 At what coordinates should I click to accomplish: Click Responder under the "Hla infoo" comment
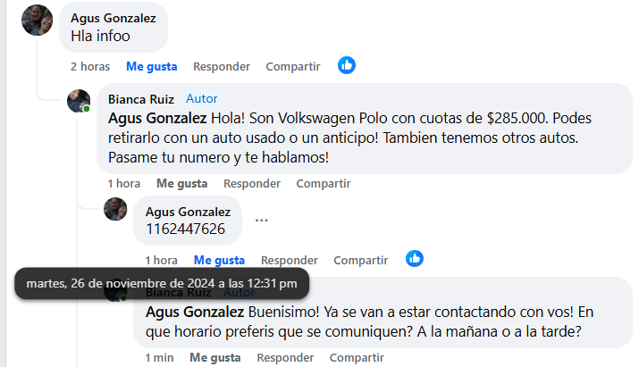tap(222, 66)
